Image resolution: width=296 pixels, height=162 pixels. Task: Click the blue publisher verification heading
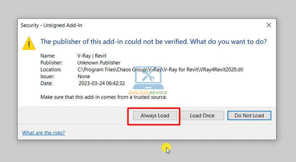pos(153,41)
